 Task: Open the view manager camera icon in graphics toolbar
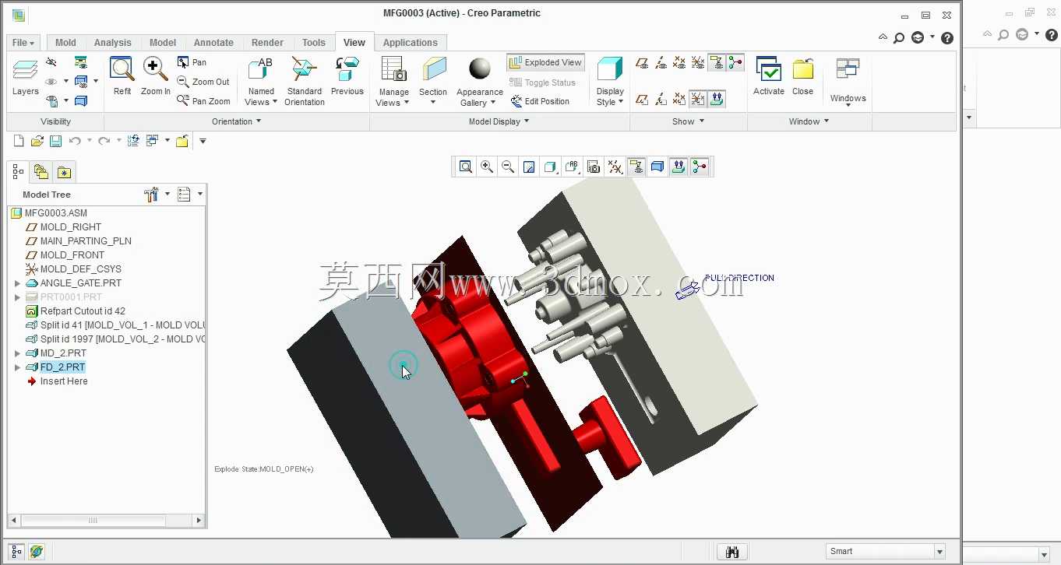(x=594, y=167)
